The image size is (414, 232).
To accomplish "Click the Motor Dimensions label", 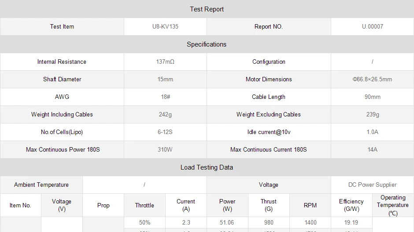I will tap(269, 79).
